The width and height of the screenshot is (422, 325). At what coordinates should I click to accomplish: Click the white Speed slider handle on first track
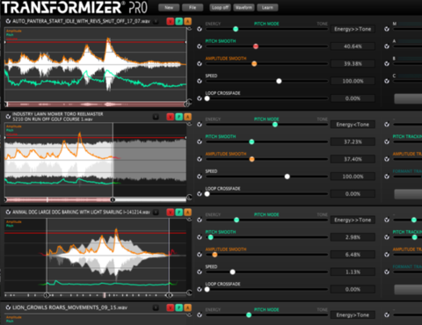279,81
